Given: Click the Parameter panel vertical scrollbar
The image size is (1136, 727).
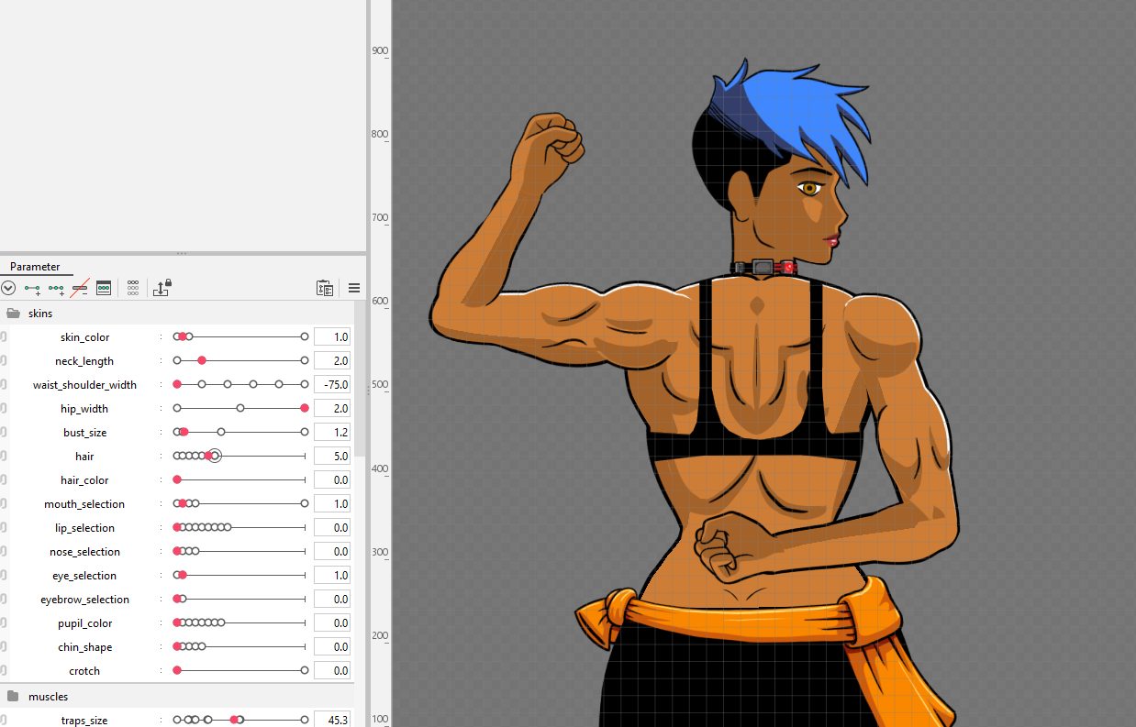Looking at the screenshot, I should pos(360,385).
